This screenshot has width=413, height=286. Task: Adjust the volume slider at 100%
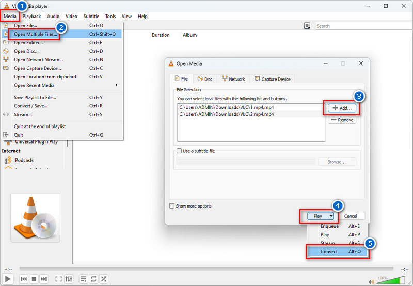point(391,280)
